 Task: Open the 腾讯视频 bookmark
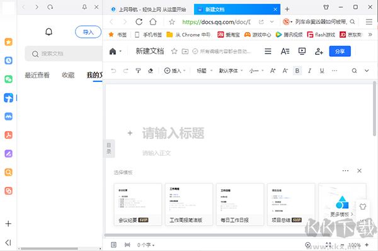pos(289,35)
